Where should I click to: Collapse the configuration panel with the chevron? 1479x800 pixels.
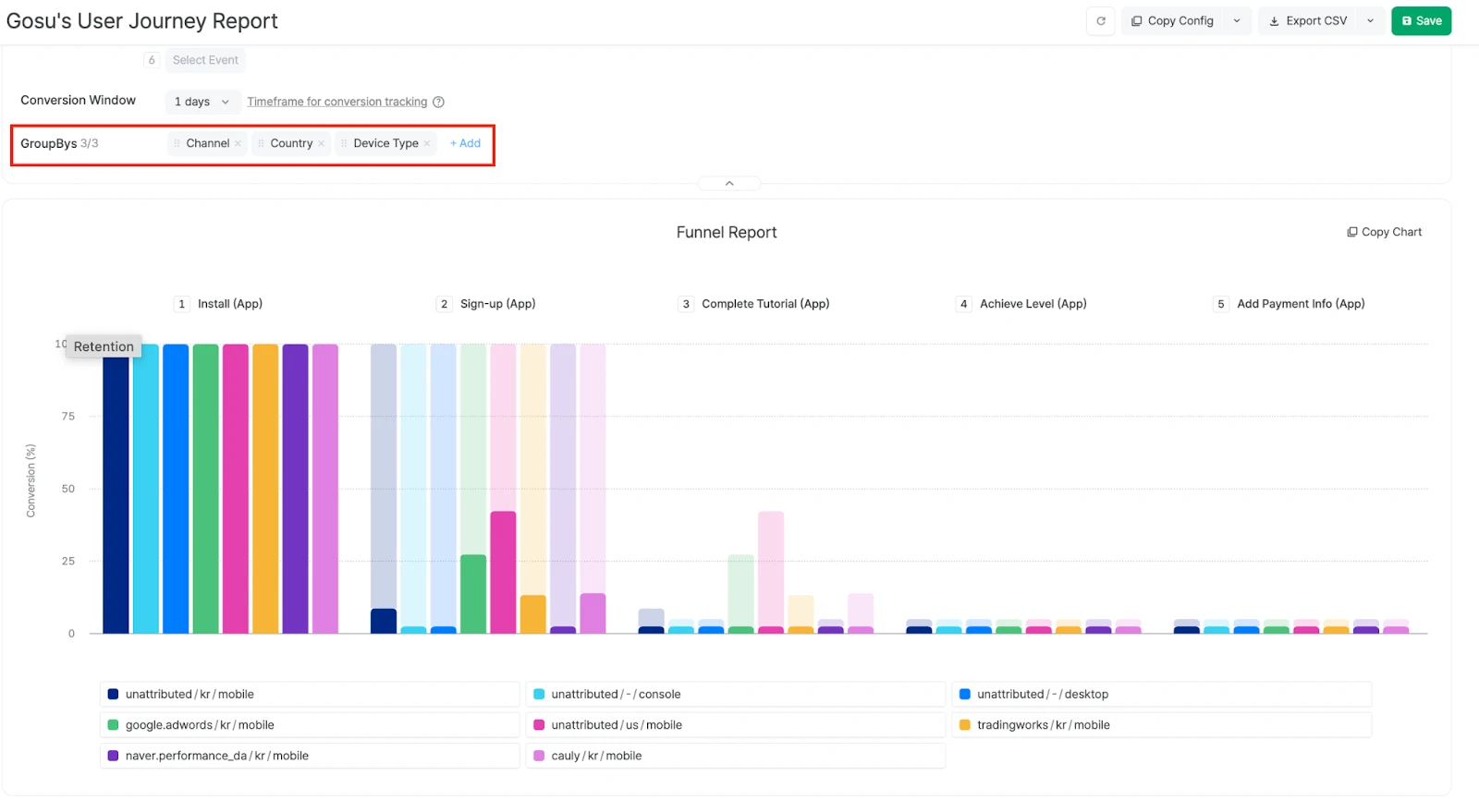click(729, 183)
